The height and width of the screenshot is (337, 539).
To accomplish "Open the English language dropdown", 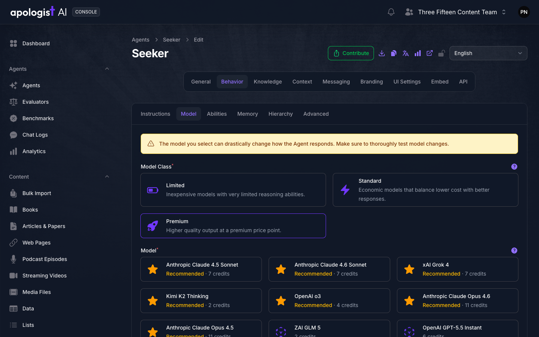I will point(488,53).
